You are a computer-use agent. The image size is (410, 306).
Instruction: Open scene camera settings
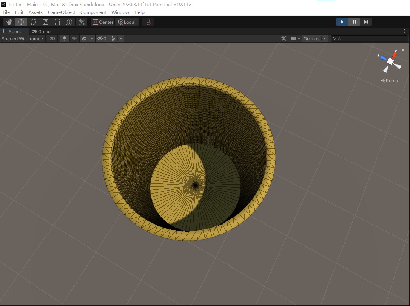tap(296, 39)
